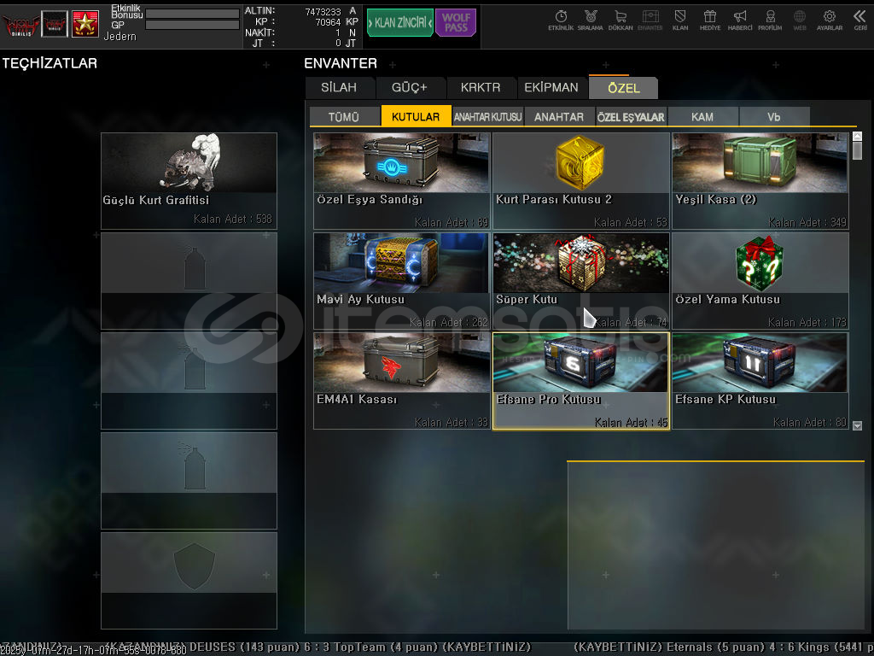Viewport: 874px width, 656px height.
Task: Open the KAM sub-tab
Action: point(702,117)
